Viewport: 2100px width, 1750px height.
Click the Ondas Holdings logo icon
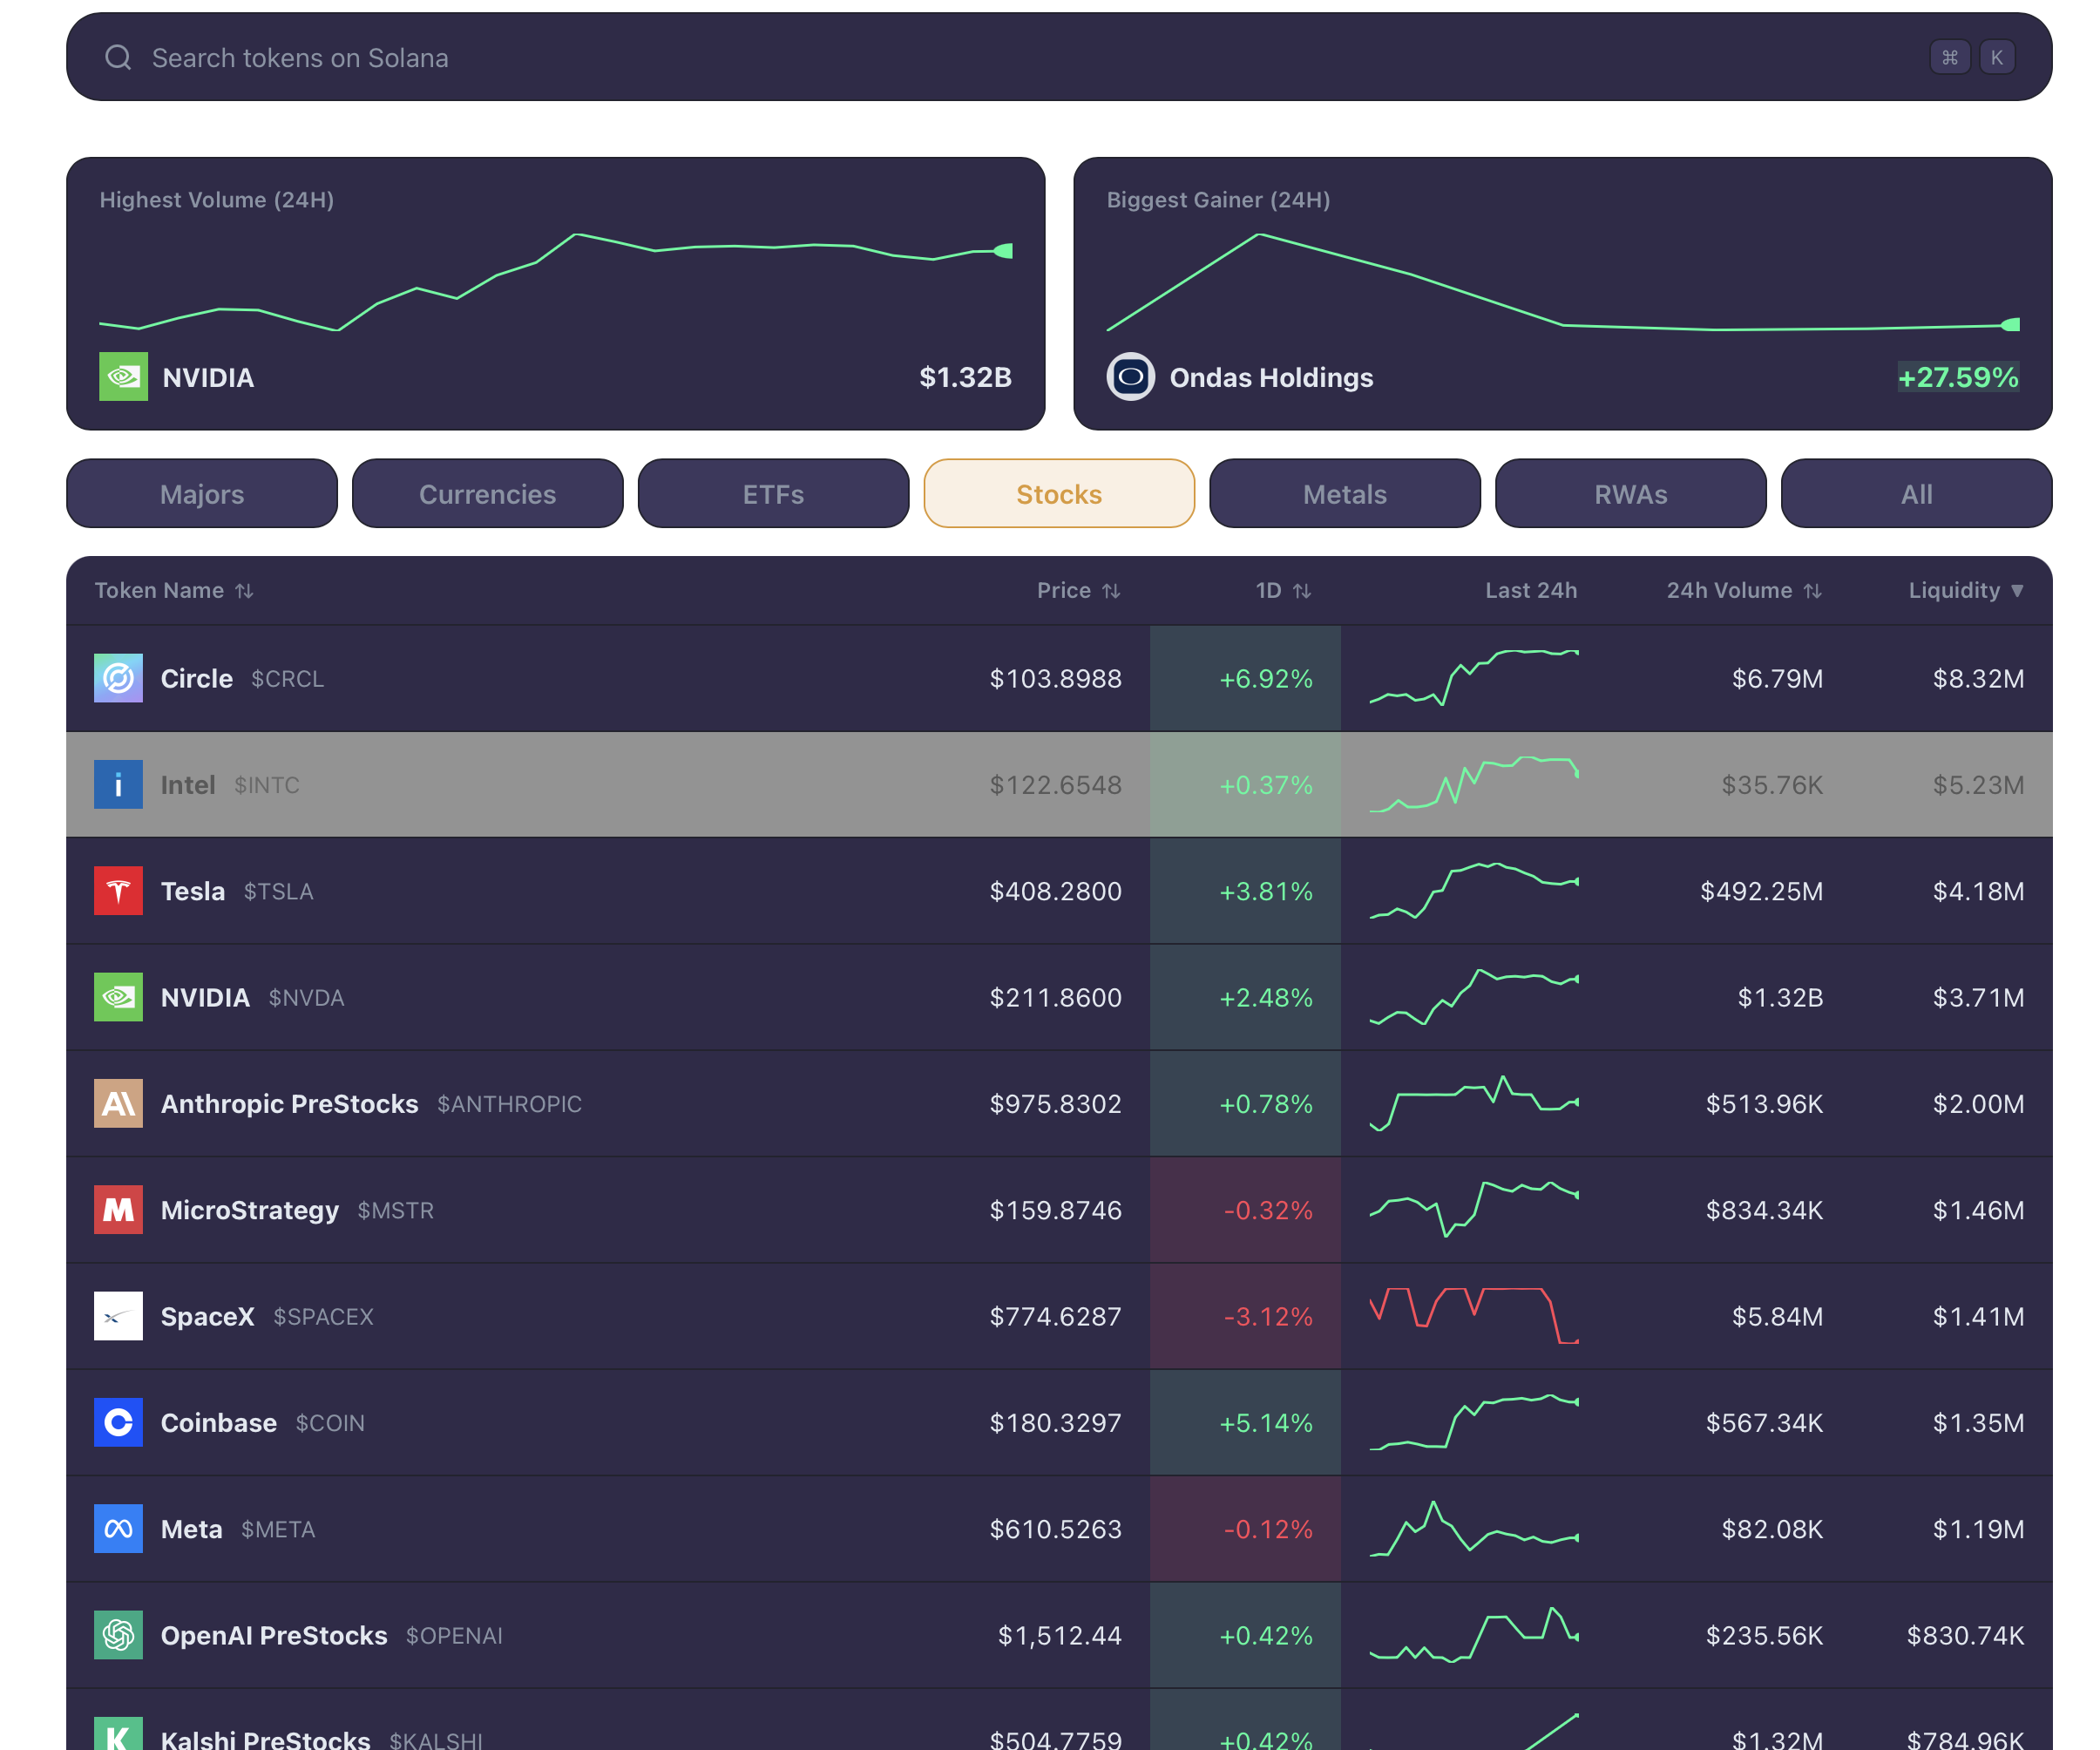(x=1131, y=377)
